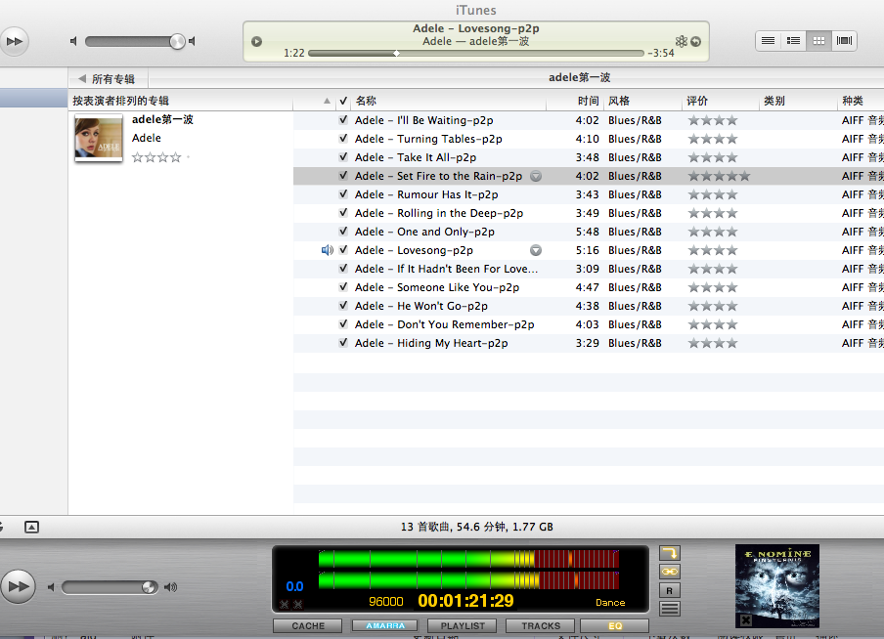Switch to song list view
Viewport: 884px width, 639px height.
click(x=768, y=41)
